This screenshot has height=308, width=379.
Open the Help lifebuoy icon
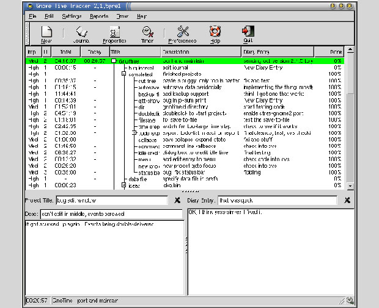[215, 35]
